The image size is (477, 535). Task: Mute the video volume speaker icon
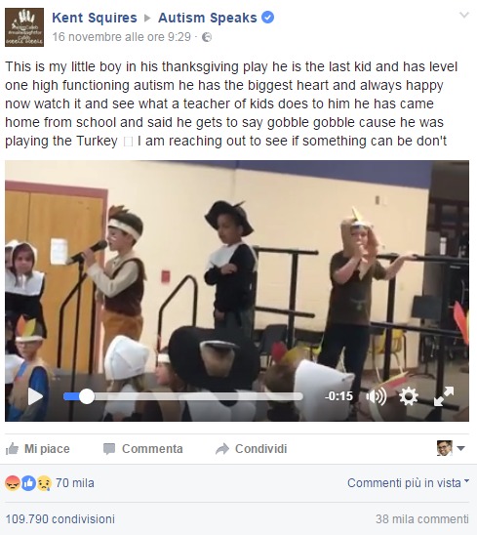[x=377, y=396]
